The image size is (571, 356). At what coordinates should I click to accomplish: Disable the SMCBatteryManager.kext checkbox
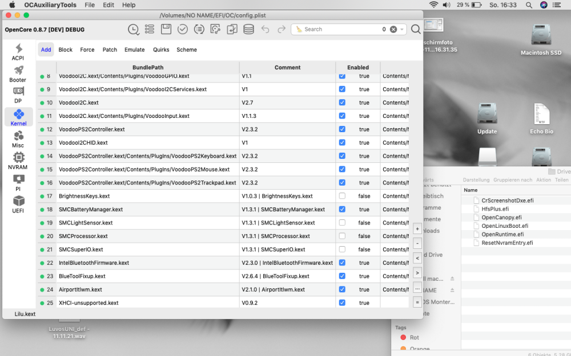pyautogui.click(x=342, y=209)
